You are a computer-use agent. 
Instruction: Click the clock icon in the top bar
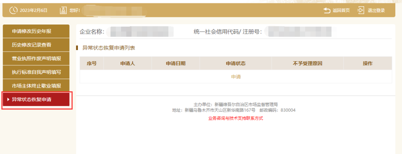13,10
